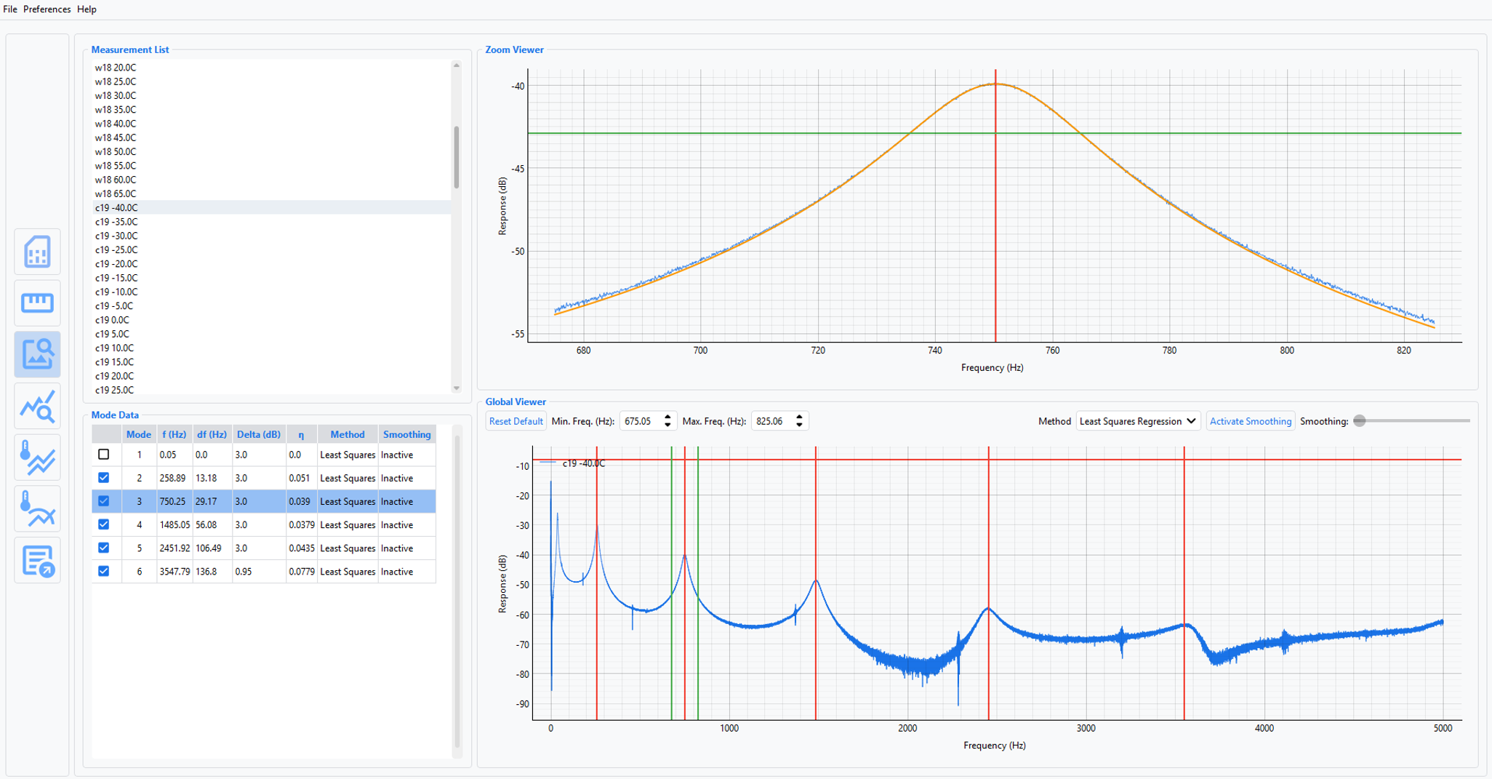The height and width of the screenshot is (779, 1492).
Task: Click the Smoothing column header
Action: [x=407, y=434]
